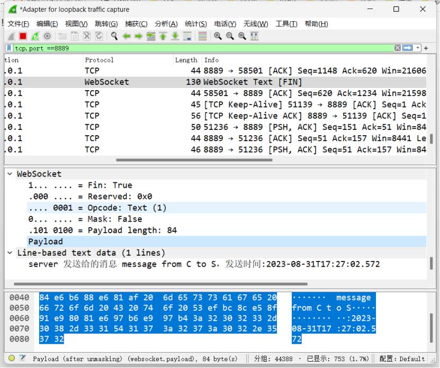Toggle packet list colorization
The width and height of the screenshot is (440, 368).
[x=202, y=36]
